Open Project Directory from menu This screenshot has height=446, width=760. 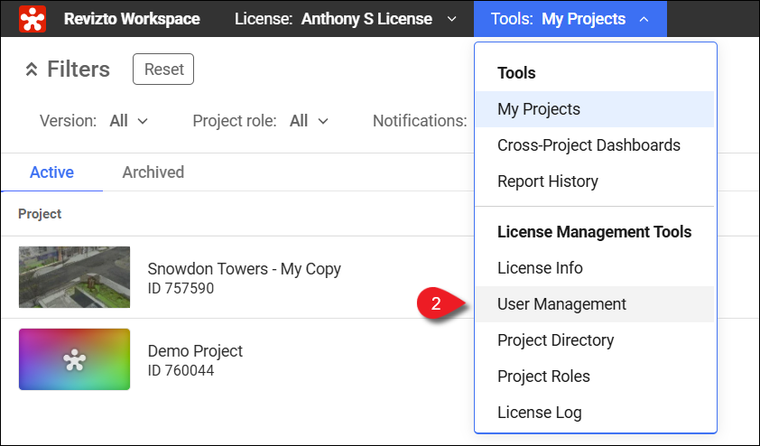point(555,340)
